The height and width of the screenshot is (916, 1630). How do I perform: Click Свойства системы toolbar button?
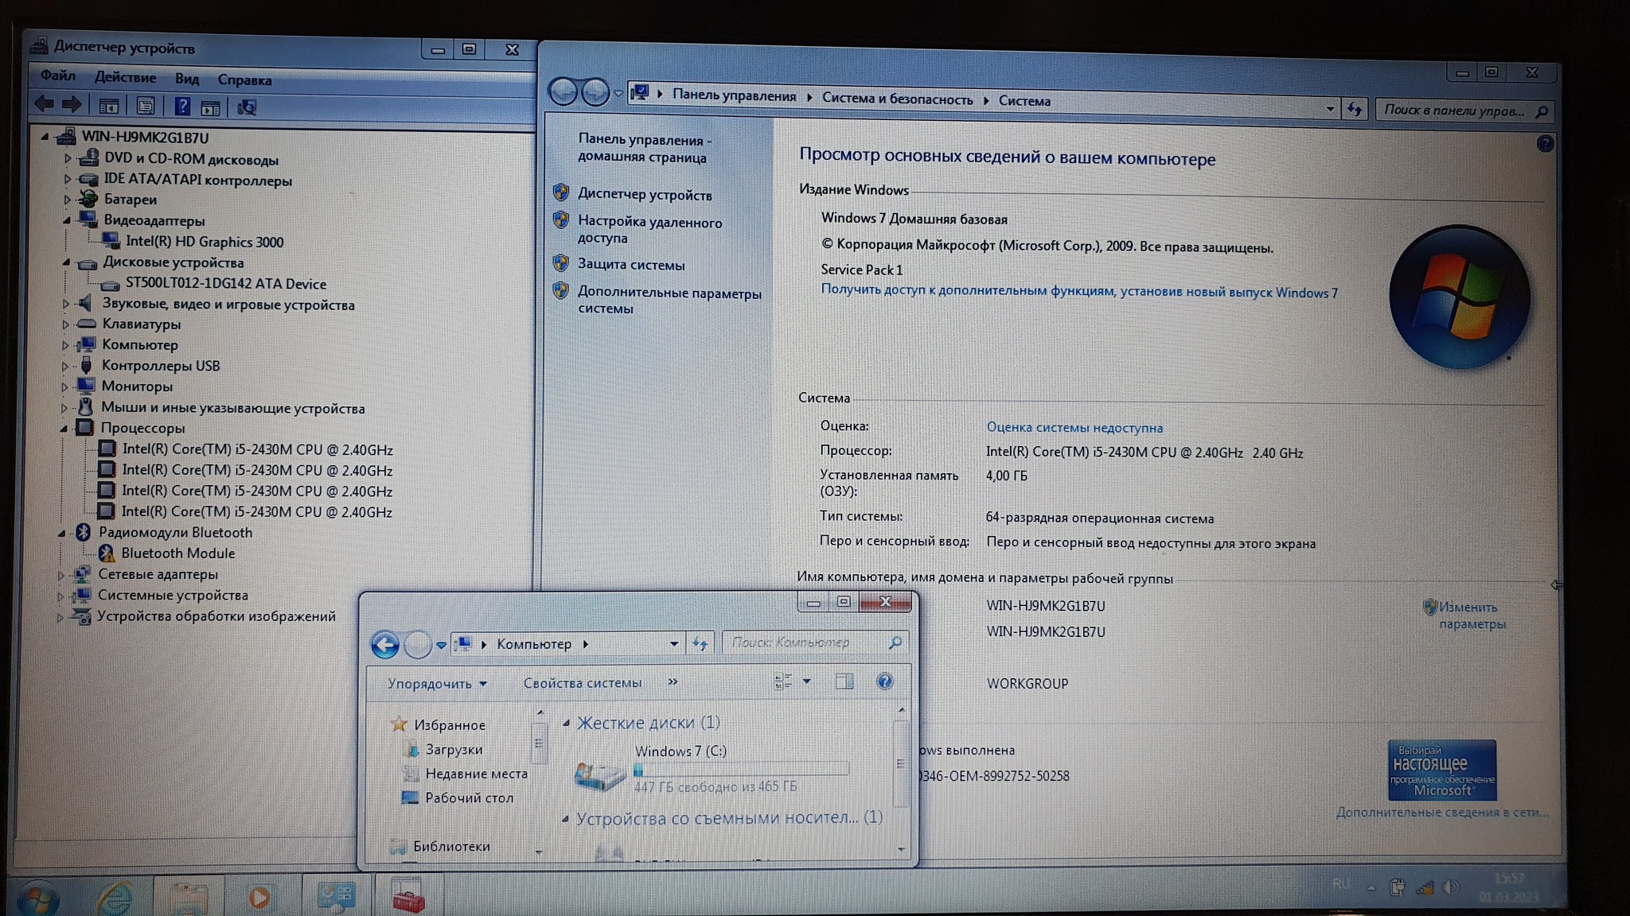coord(582,683)
